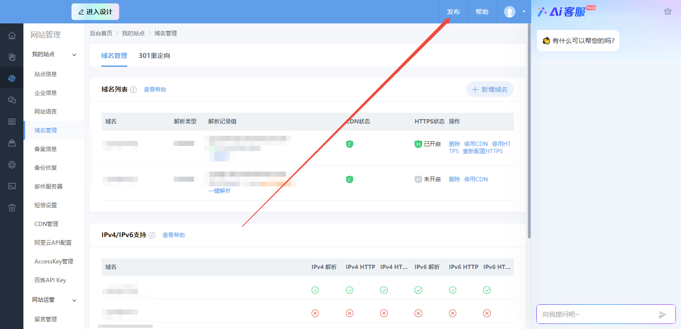Switch to the 301重定向 tab
The image size is (681, 329).
tap(154, 56)
